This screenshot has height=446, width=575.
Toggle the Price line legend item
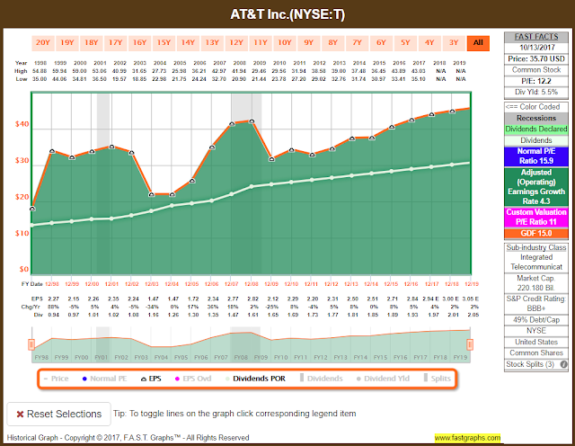click(56, 379)
